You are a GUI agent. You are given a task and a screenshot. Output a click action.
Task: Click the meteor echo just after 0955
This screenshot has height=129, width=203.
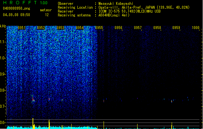[104, 101]
